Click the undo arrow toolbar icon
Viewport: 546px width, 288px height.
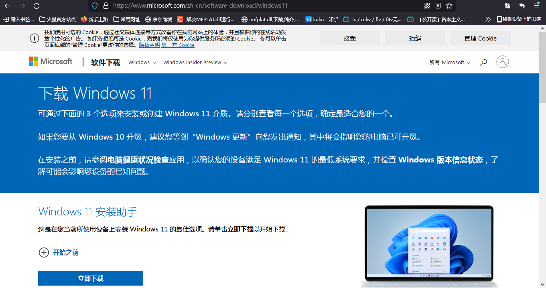click(522, 6)
